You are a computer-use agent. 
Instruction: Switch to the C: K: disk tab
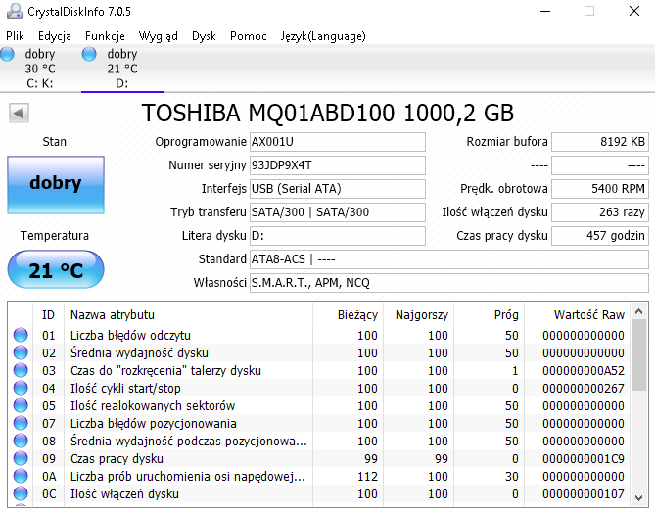pyautogui.click(x=40, y=69)
